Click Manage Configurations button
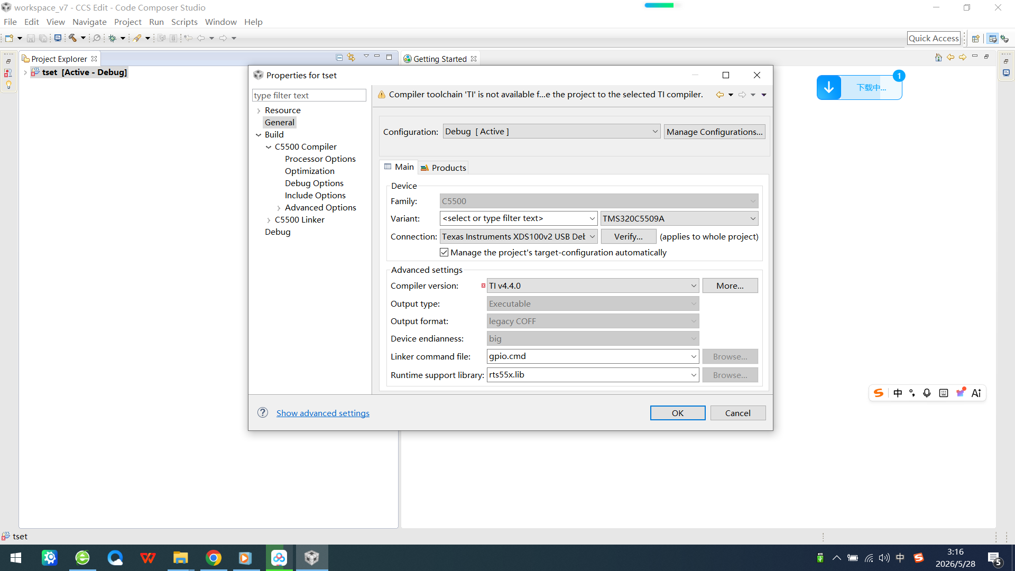Viewport: 1015px width, 571px height. pos(715,132)
